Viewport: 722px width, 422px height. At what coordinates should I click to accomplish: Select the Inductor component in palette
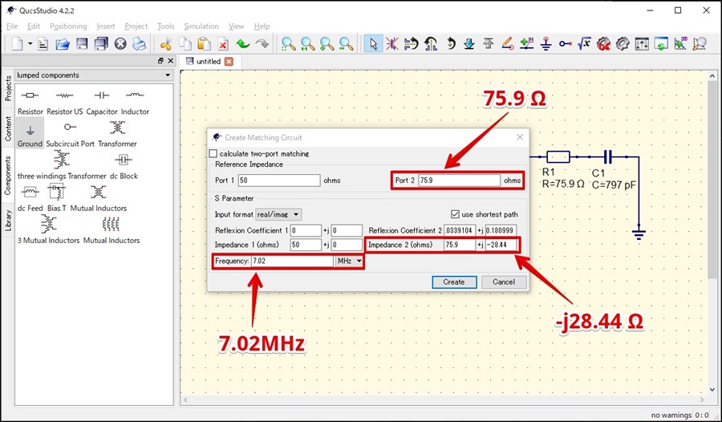135,103
